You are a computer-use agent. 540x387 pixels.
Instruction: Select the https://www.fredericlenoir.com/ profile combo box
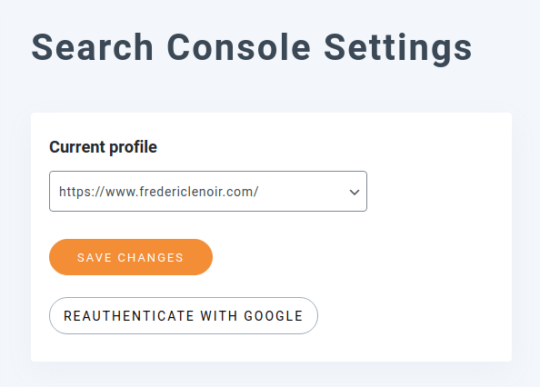208,192
